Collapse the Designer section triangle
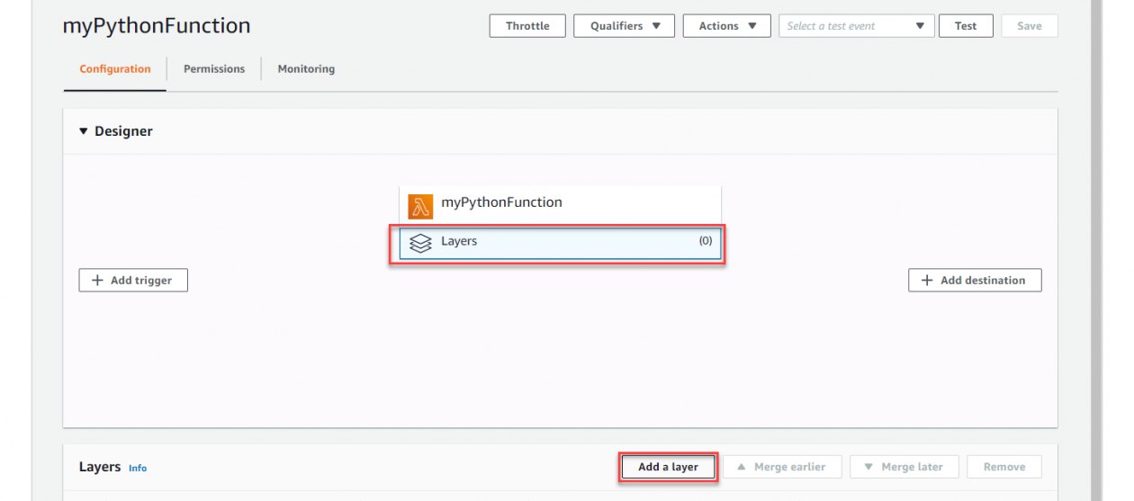1134x501 pixels. coord(84,131)
